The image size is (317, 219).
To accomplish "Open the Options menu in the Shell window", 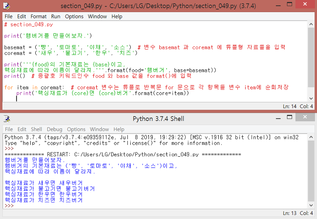I will (76, 129).
